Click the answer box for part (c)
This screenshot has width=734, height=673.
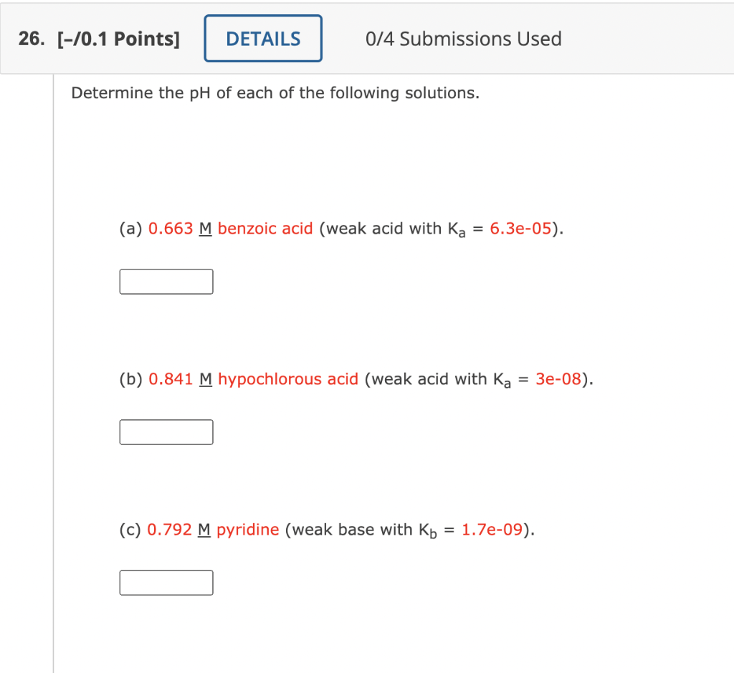click(166, 582)
